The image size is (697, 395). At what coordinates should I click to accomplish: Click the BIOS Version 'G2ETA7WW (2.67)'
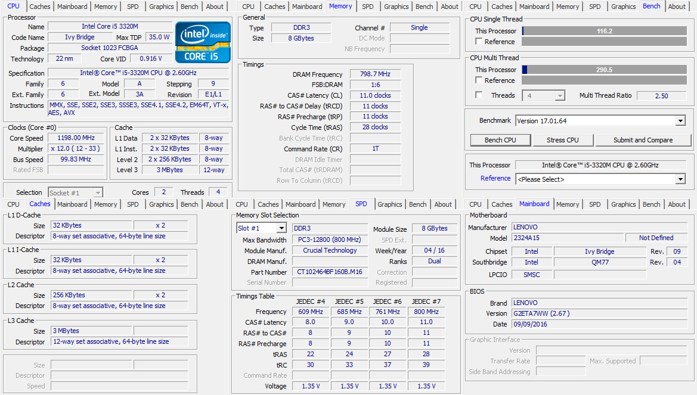coord(600,313)
